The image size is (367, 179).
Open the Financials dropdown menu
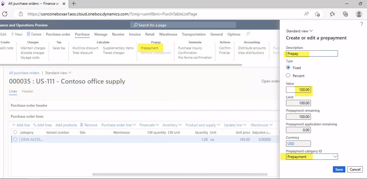149,125
